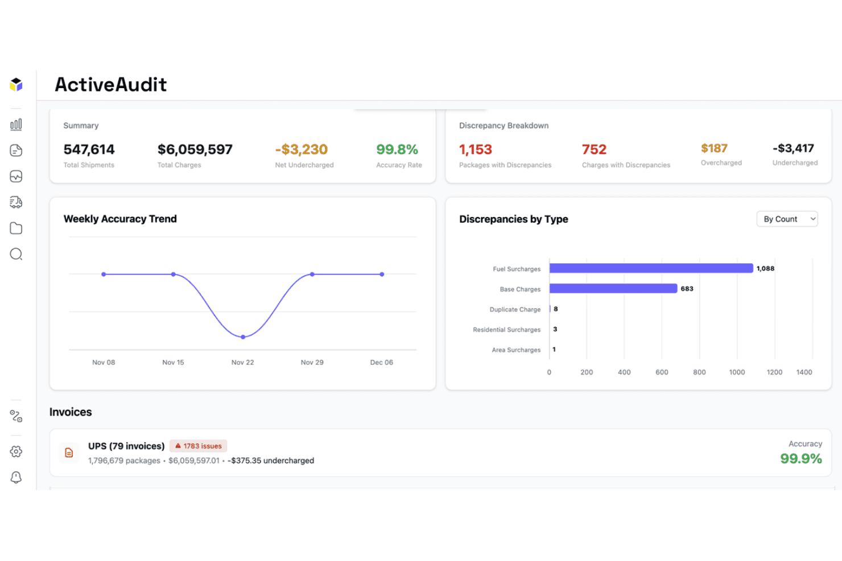Click the ActiveAudit page title

(x=111, y=85)
